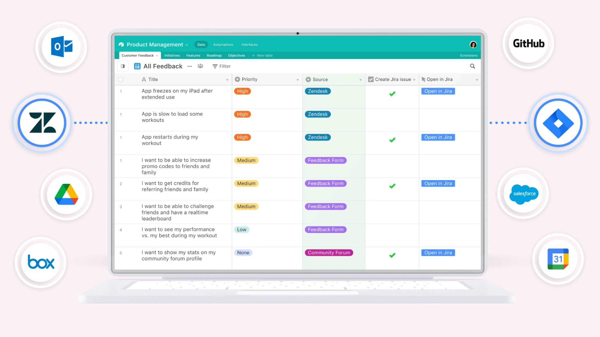Click the Box integration icon
600x337 pixels.
click(x=41, y=262)
